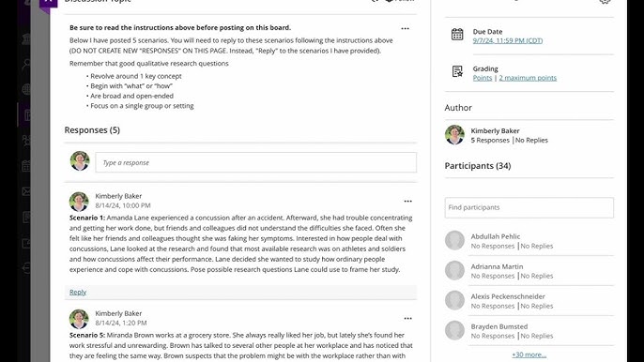This screenshot has width=644, height=362.
Task: Open options menu for Scenario 1 post
Action: pyautogui.click(x=407, y=201)
